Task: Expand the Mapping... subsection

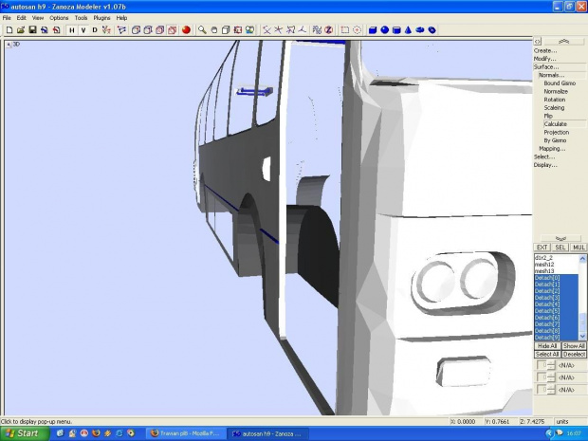Action: (552, 148)
